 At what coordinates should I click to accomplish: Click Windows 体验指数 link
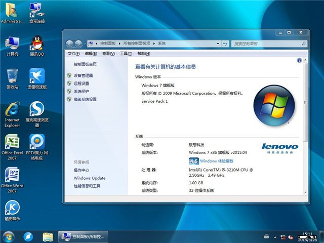pyautogui.click(x=217, y=161)
